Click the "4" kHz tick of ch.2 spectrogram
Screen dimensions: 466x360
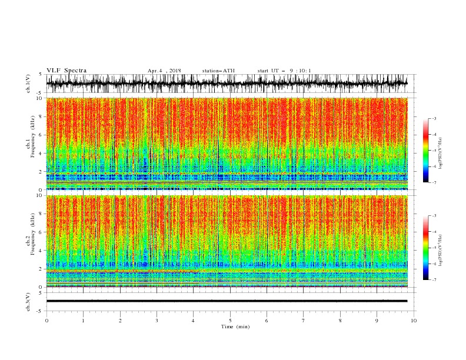point(41,251)
